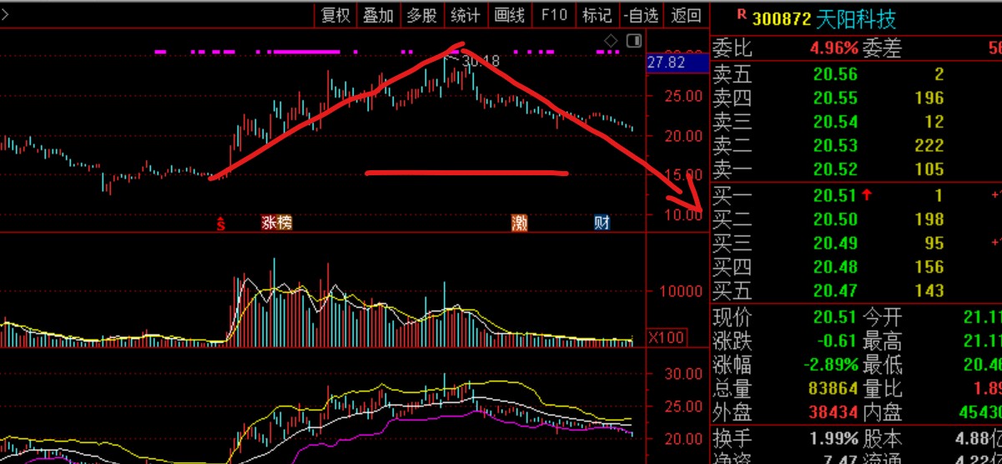Click the 标记 mark button

coord(597,14)
